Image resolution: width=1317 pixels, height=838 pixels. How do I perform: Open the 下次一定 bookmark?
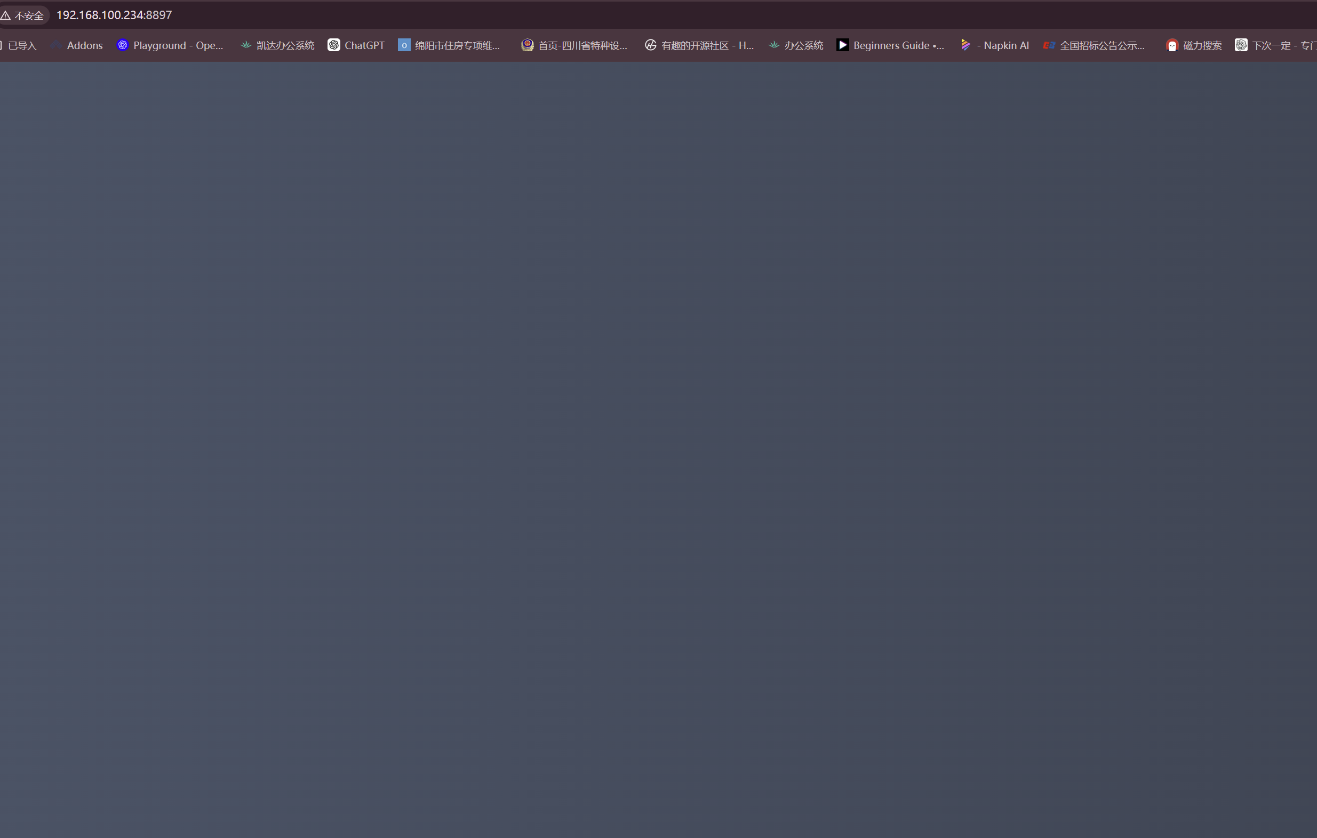point(1275,45)
